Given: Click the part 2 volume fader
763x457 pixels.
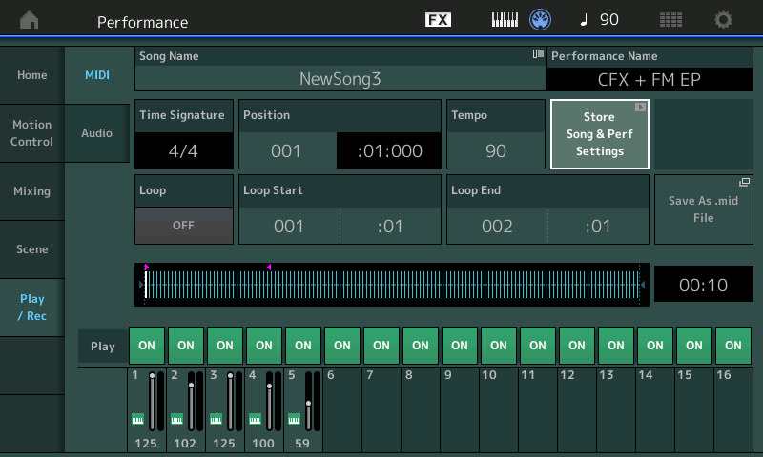Looking at the screenshot, I should [191, 398].
